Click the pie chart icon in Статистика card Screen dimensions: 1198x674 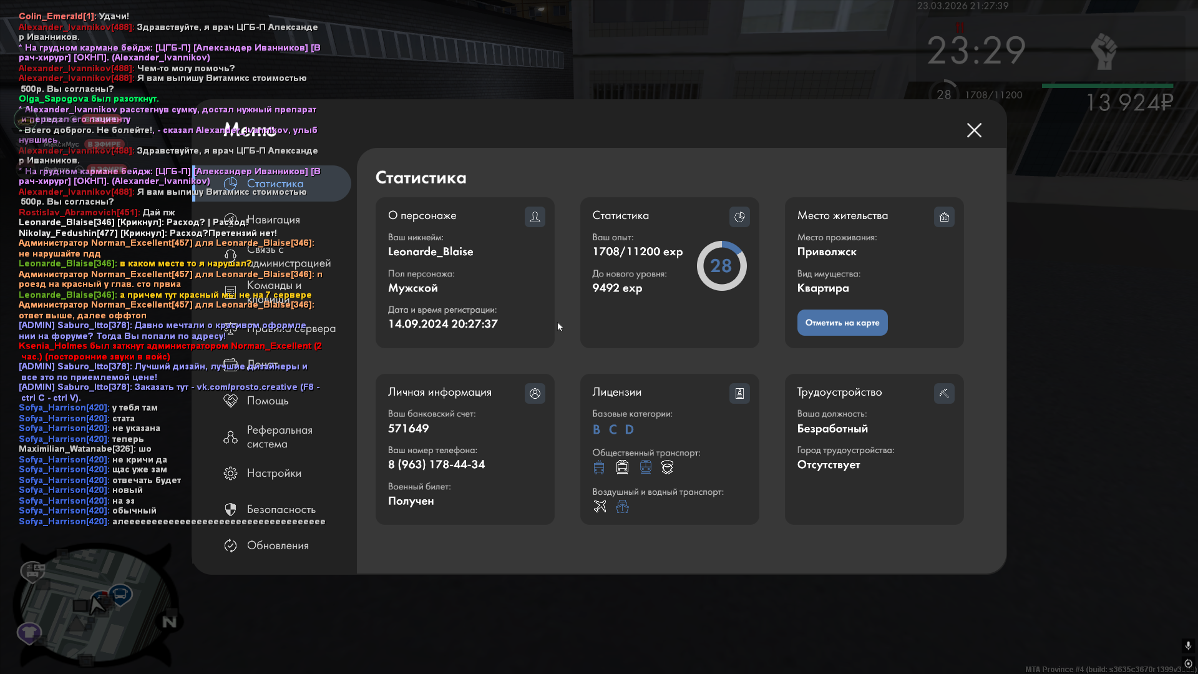[x=739, y=217]
